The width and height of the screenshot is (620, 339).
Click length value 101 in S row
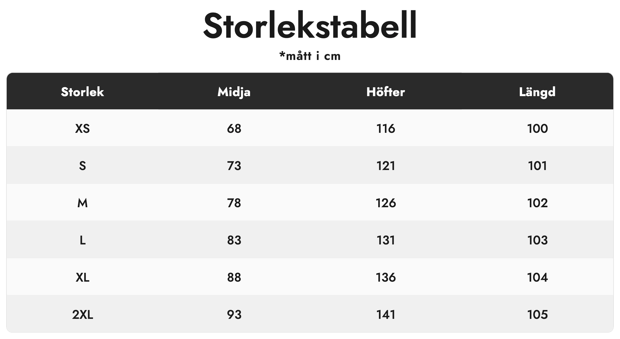537,166
